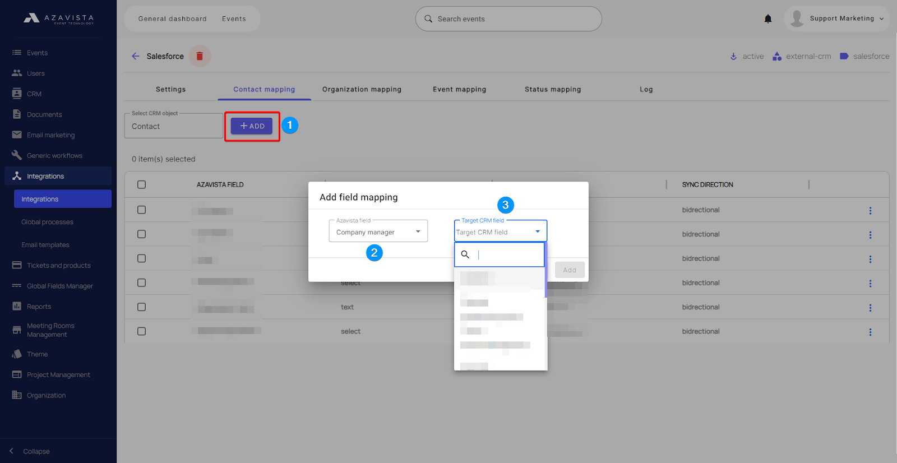Open the General dashboard nav item
Screen dimensions: 897x463
click(173, 18)
